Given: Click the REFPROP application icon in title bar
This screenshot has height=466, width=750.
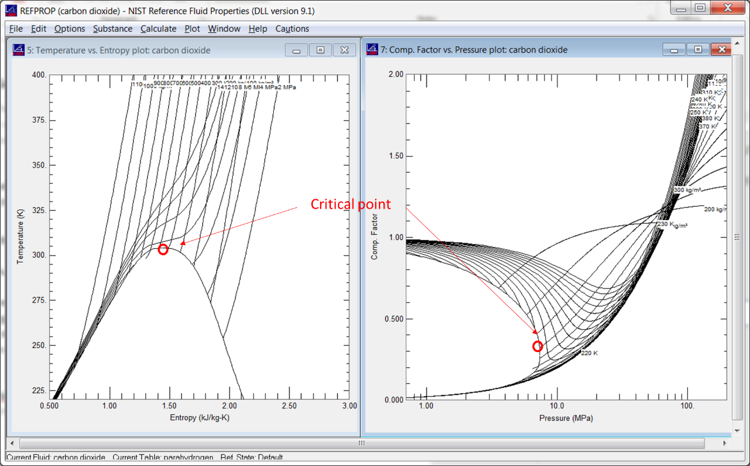Looking at the screenshot, I should tap(11, 10).
